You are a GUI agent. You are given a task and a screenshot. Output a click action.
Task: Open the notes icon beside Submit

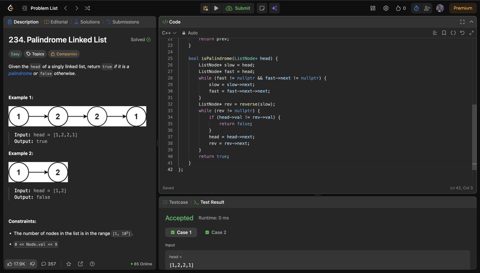point(262,8)
